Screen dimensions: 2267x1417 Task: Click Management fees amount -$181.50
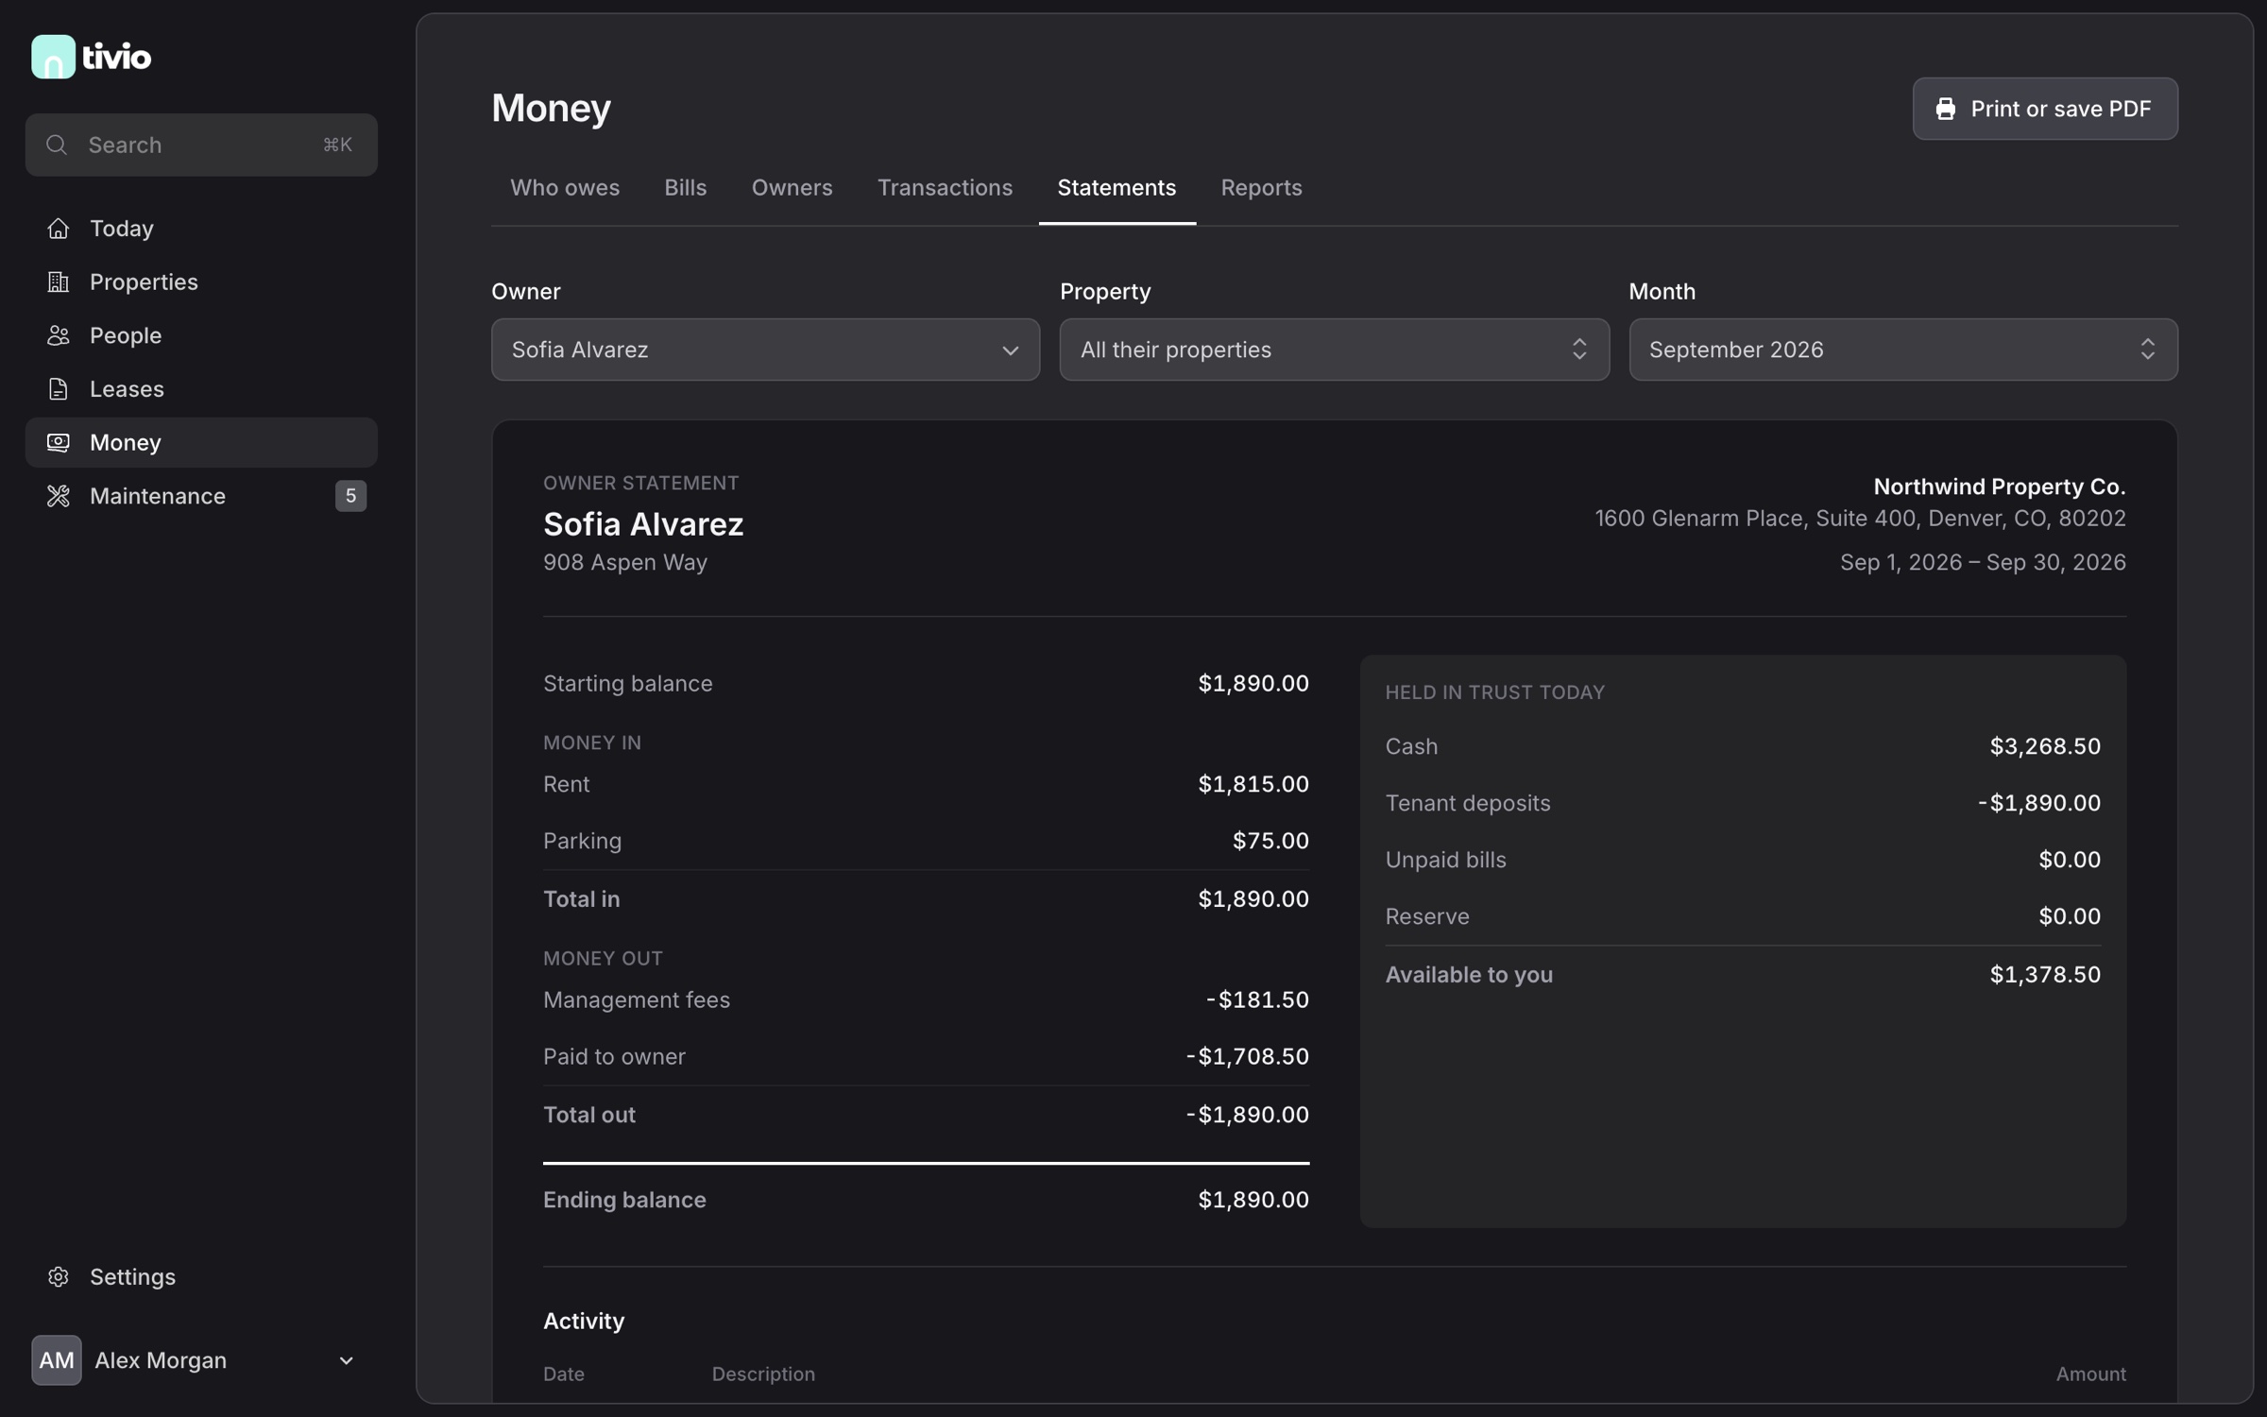(x=1257, y=999)
